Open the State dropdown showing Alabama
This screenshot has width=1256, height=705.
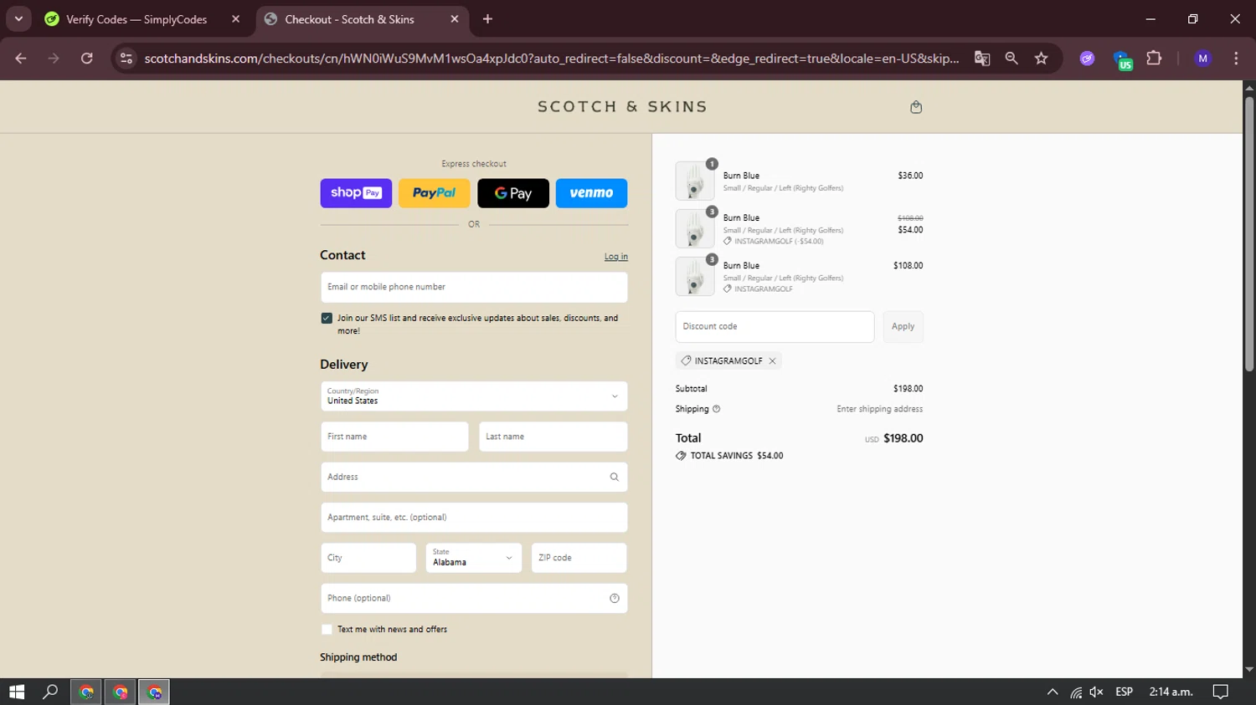point(474,558)
